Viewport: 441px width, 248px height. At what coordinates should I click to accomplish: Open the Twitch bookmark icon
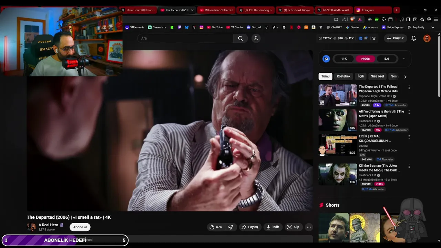tap(179, 27)
